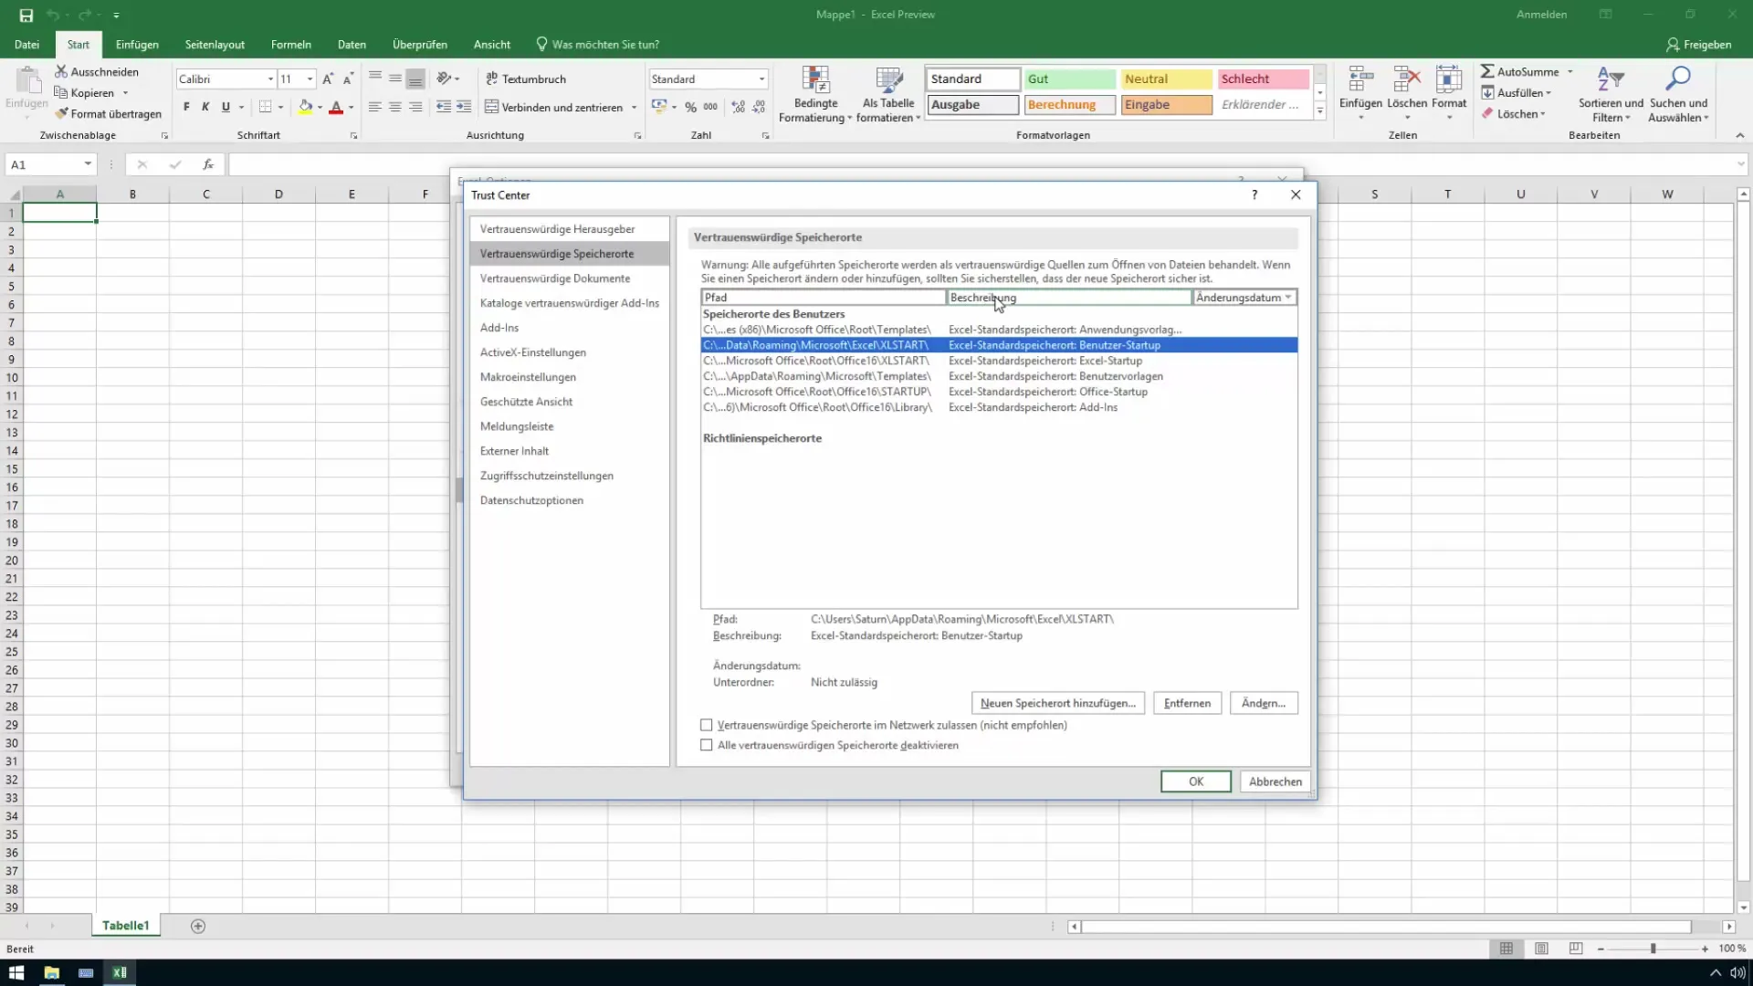This screenshot has height=986, width=1753.
Task: Click the Format übertragen paintbrush icon
Action: [61, 113]
